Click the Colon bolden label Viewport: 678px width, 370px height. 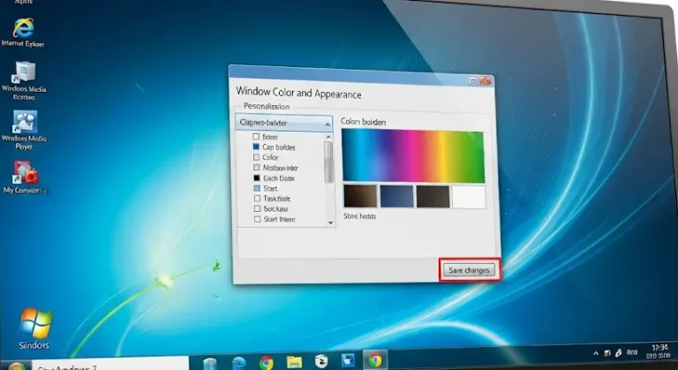coord(363,122)
